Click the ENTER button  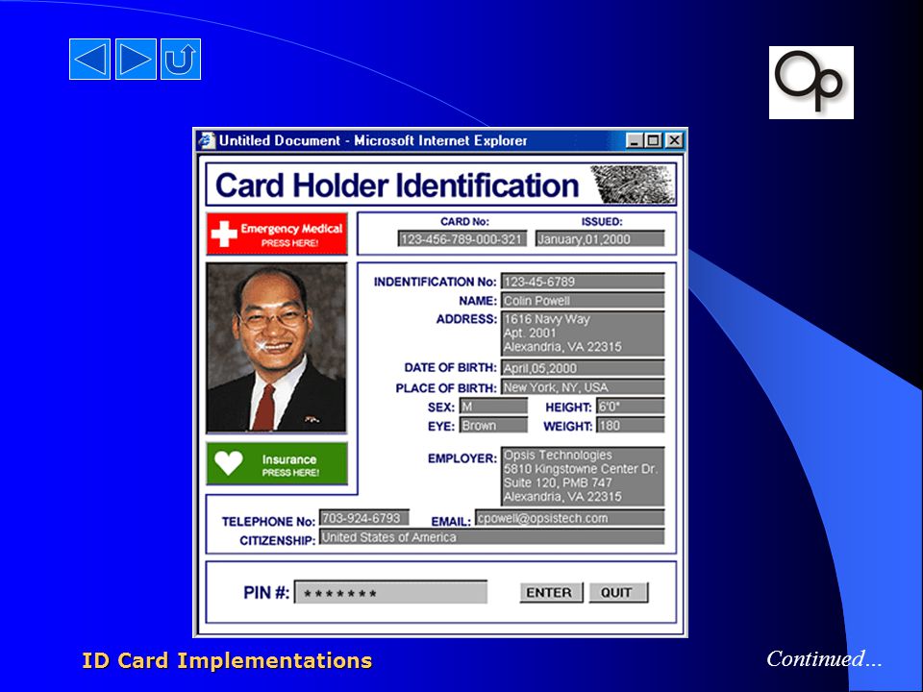click(551, 593)
